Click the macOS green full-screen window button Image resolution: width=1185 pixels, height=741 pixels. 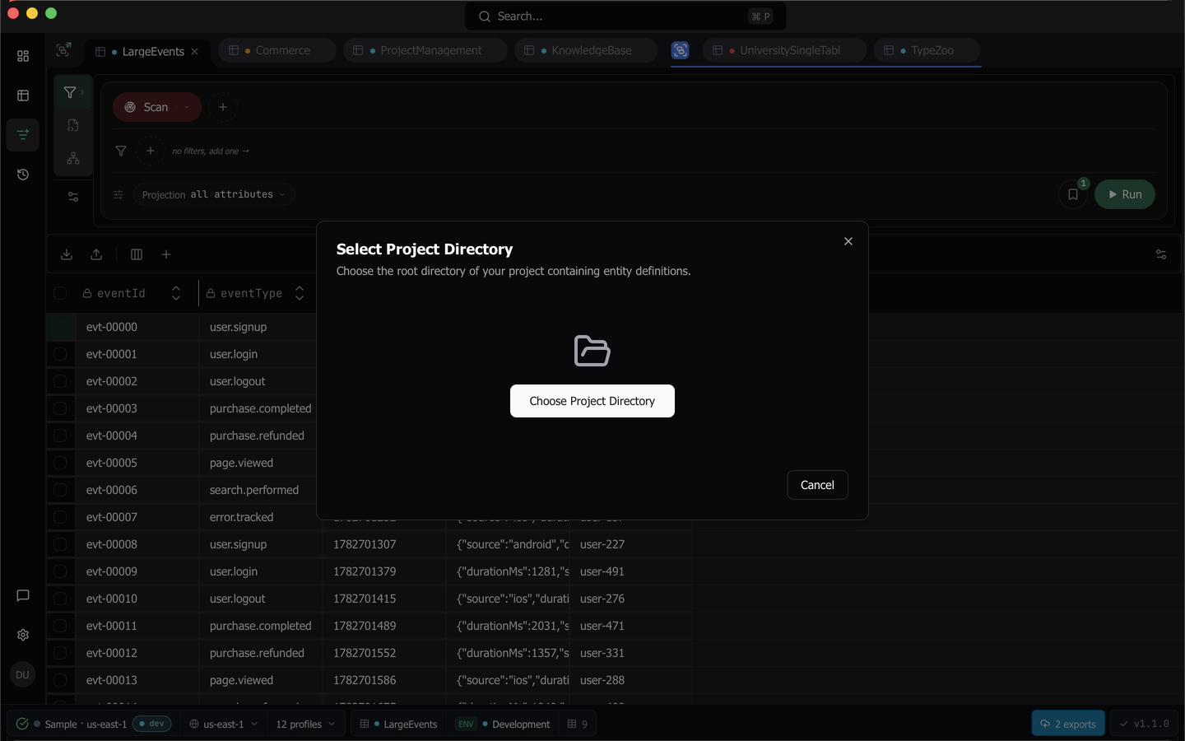tap(51, 13)
